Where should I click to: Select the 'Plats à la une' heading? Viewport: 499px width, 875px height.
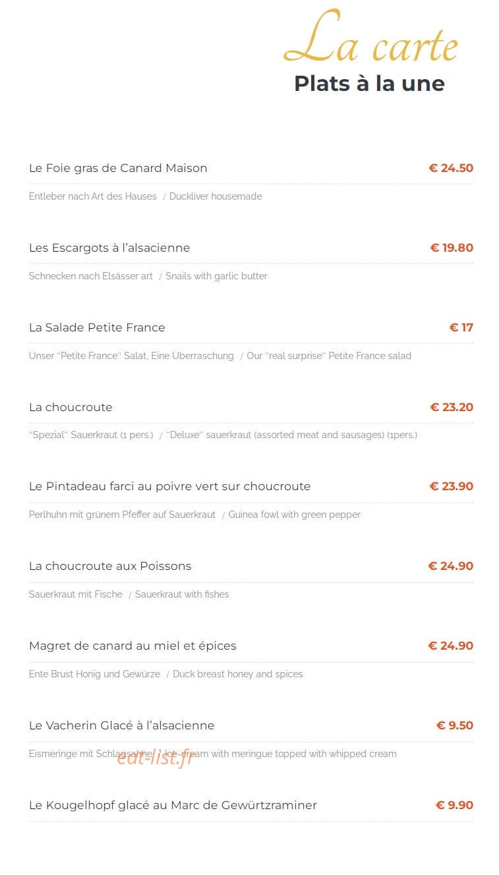click(x=369, y=84)
